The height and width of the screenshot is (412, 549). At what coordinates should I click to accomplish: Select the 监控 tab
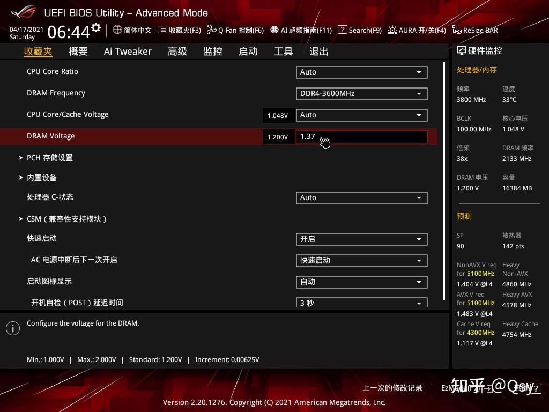click(x=213, y=51)
